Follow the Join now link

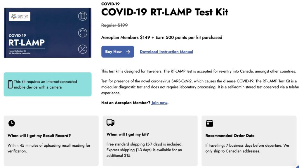[159, 103]
